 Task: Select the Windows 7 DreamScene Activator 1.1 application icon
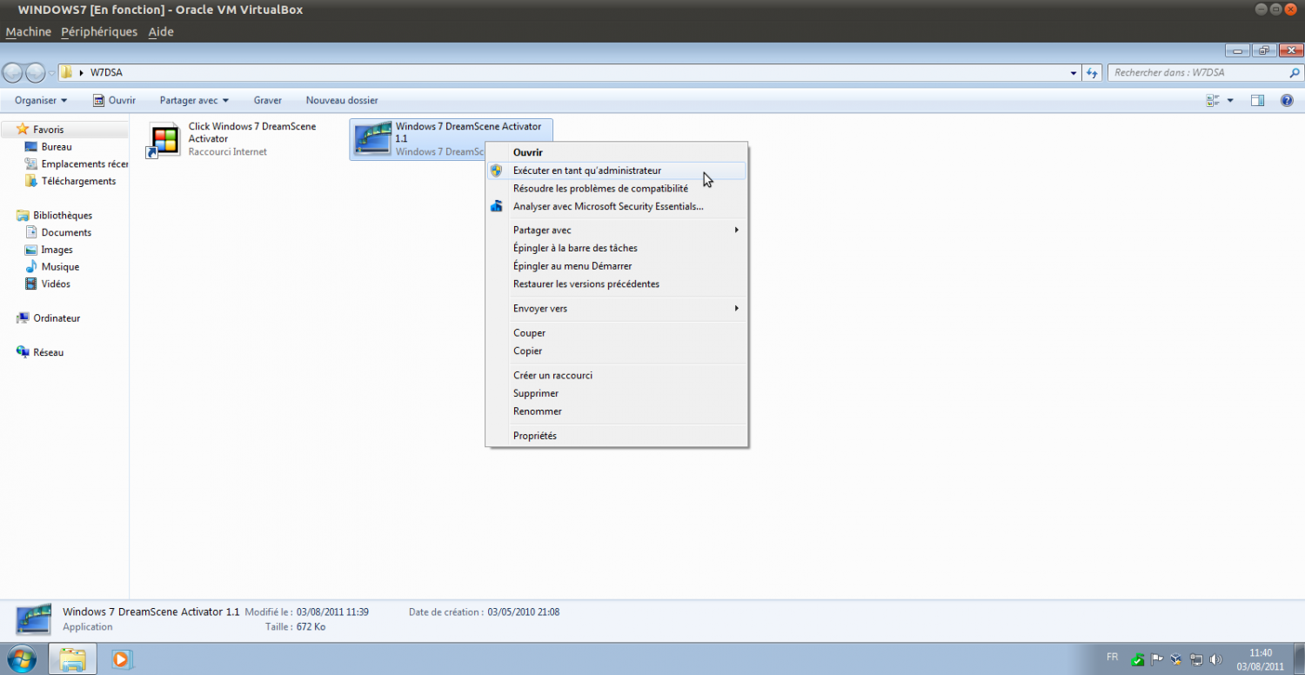371,139
